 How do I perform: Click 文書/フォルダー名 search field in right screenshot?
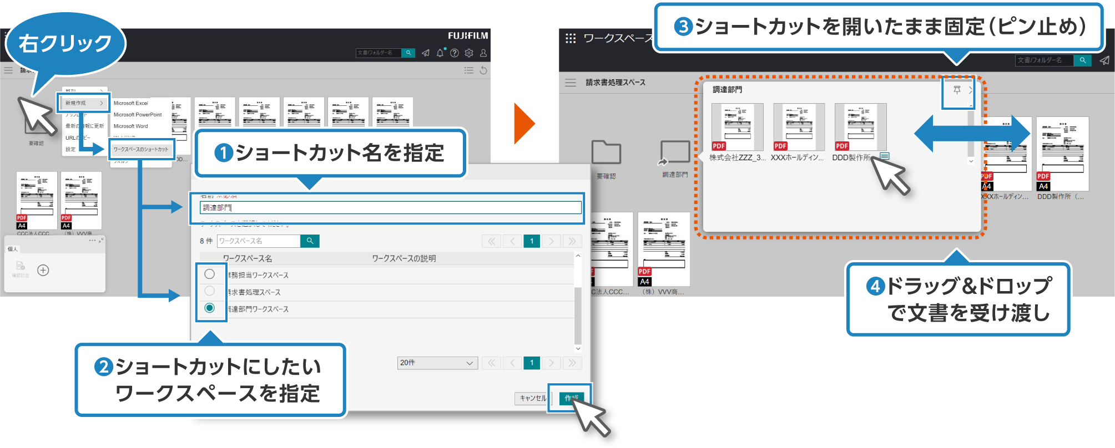(1045, 60)
